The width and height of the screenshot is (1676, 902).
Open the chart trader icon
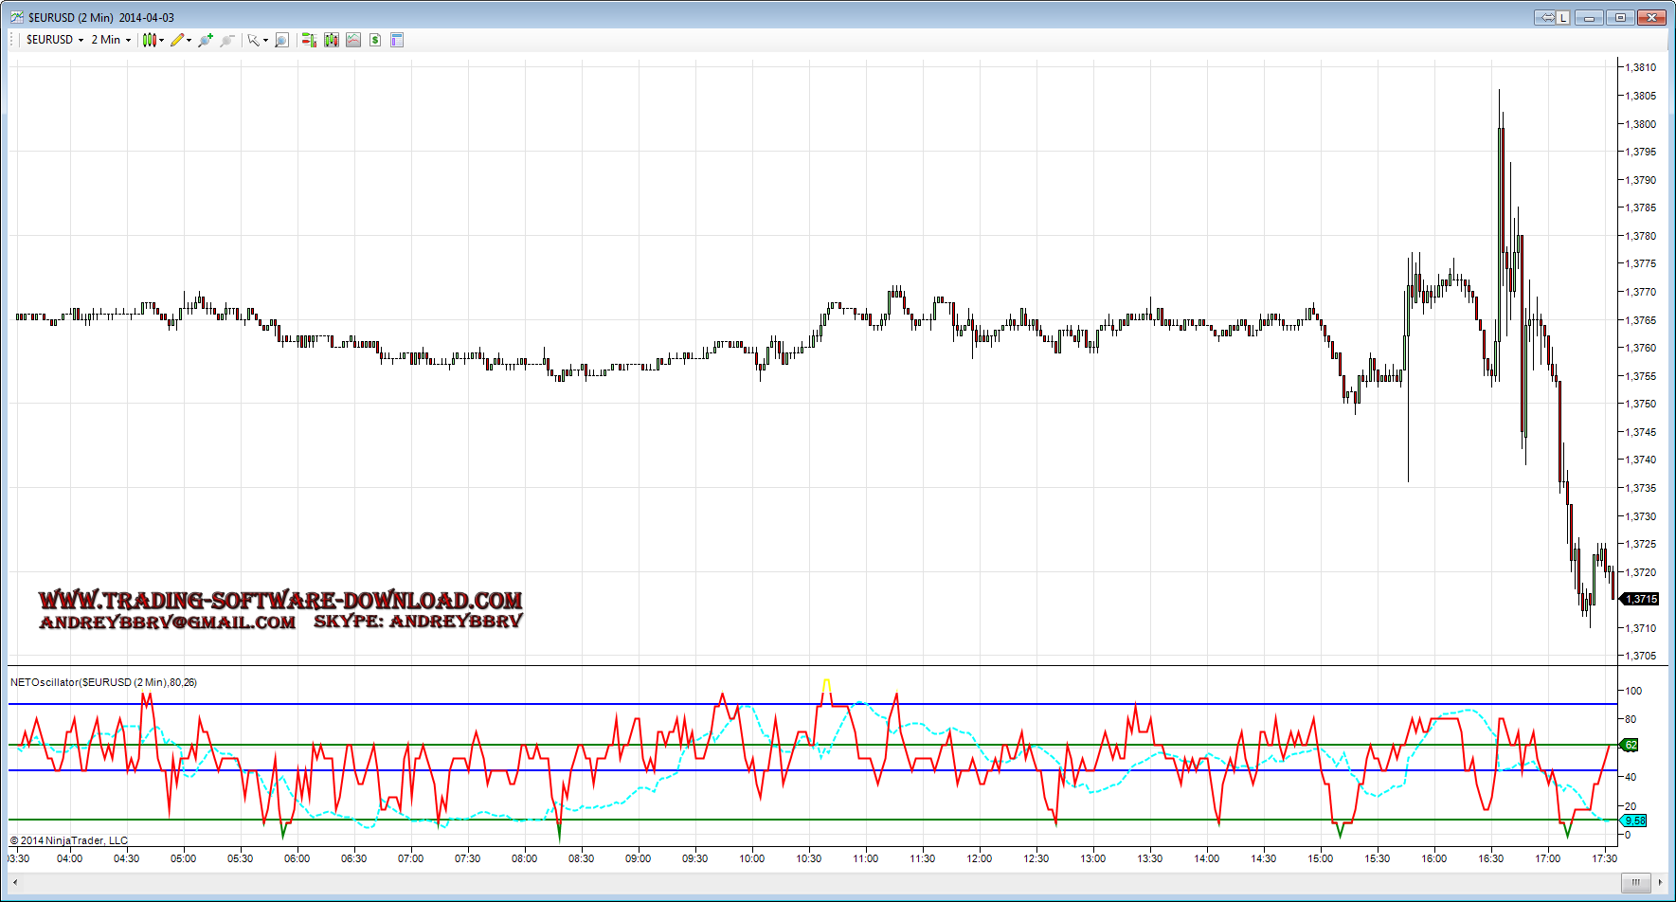pos(309,40)
